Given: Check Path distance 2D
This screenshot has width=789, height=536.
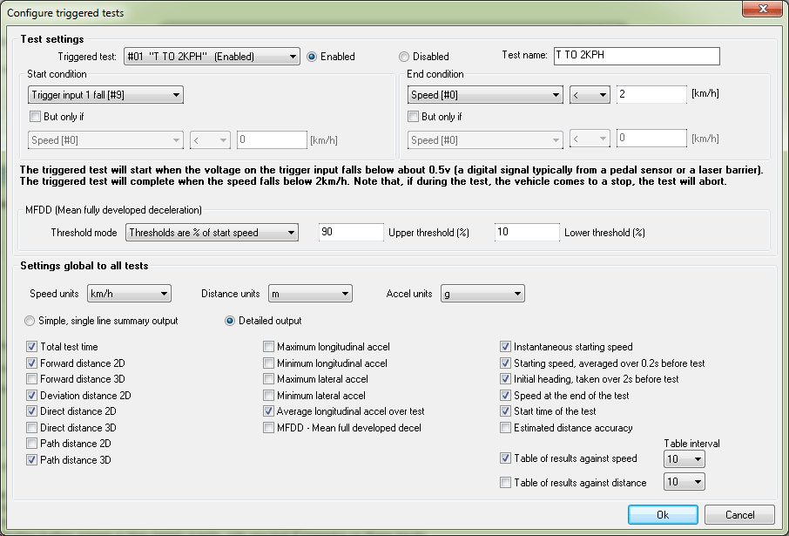Looking at the screenshot, I should (x=31, y=444).
